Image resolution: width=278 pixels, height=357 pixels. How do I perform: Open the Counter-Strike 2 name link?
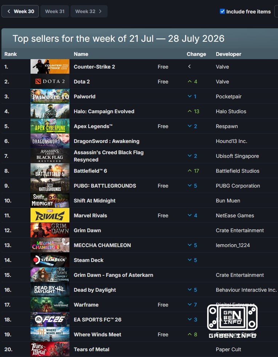click(94, 67)
